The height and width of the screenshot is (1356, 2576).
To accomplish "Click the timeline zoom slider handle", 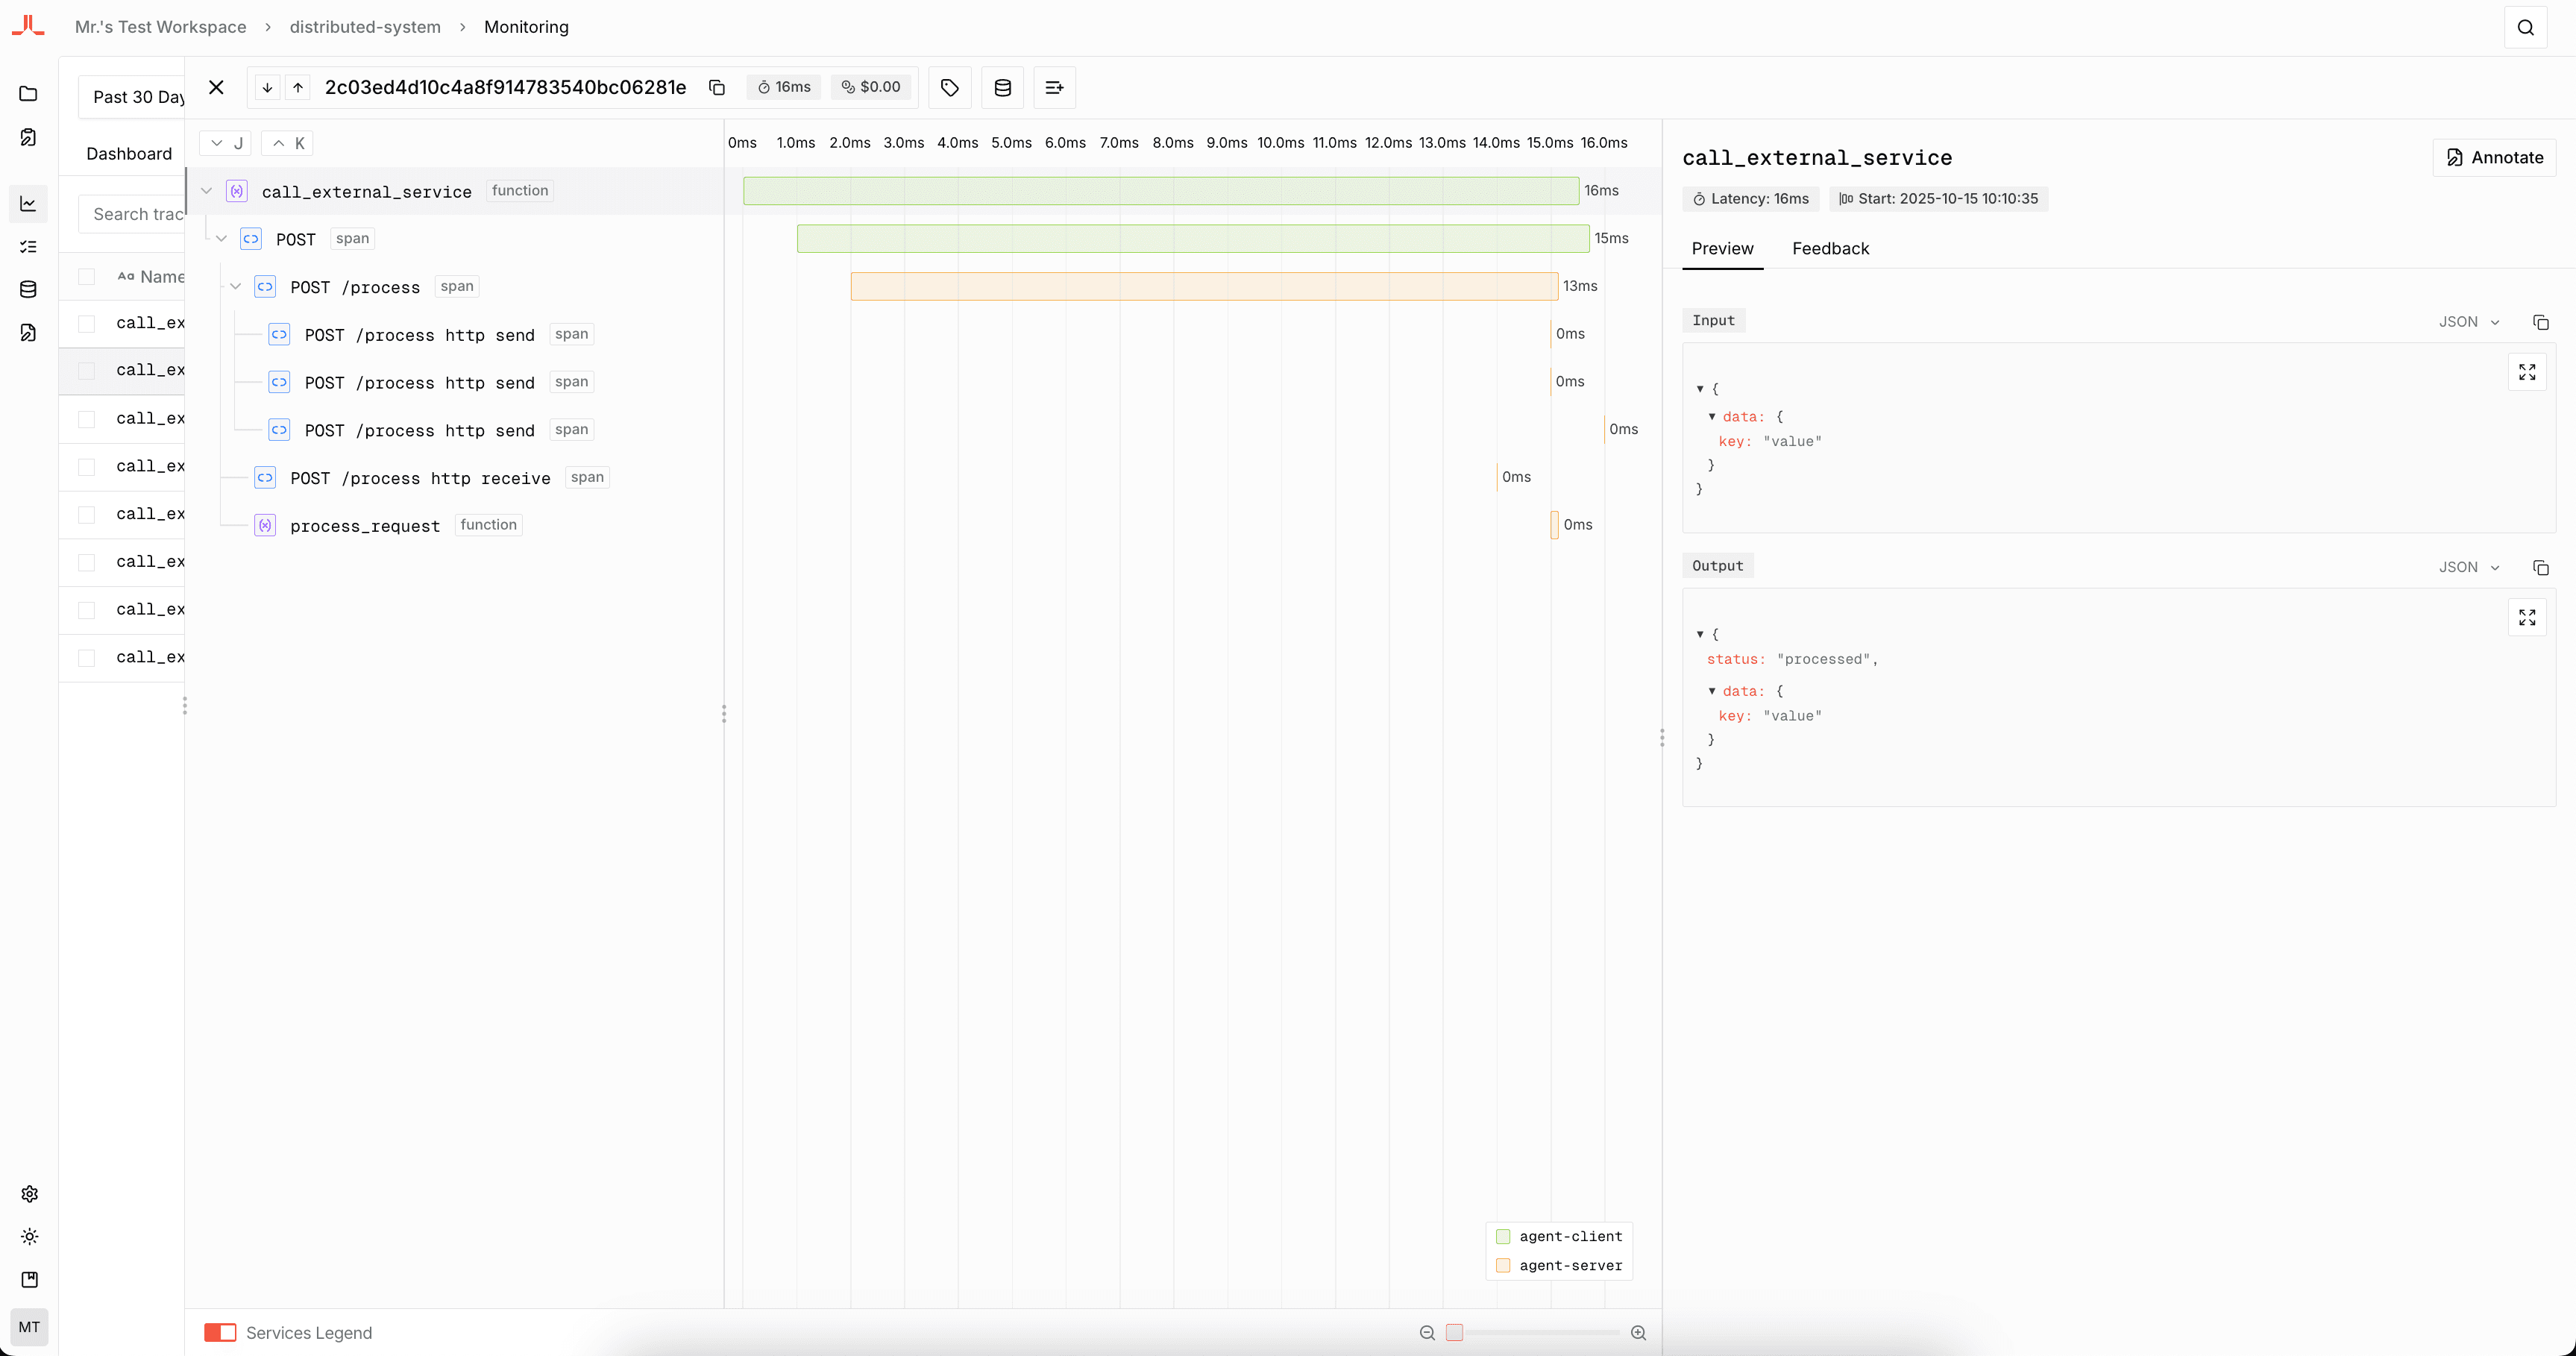I will point(1454,1332).
